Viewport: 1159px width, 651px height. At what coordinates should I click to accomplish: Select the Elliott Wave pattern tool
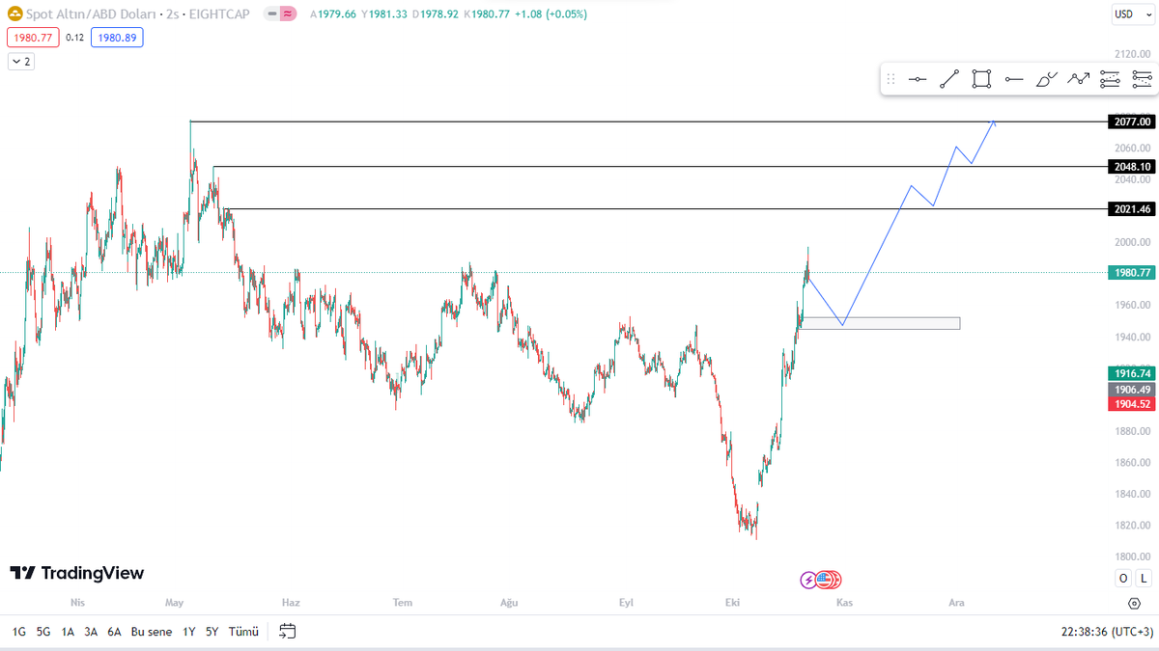(x=1078, y=79)
